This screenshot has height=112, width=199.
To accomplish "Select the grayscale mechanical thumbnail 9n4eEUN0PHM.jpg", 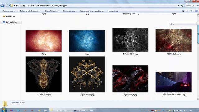I will click(x=130, y=40).
